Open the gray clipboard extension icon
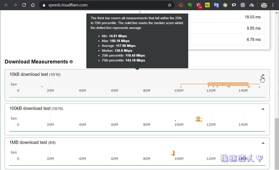Image resolution: width=279 pixels, height=170 pixels. click(243, 5)
